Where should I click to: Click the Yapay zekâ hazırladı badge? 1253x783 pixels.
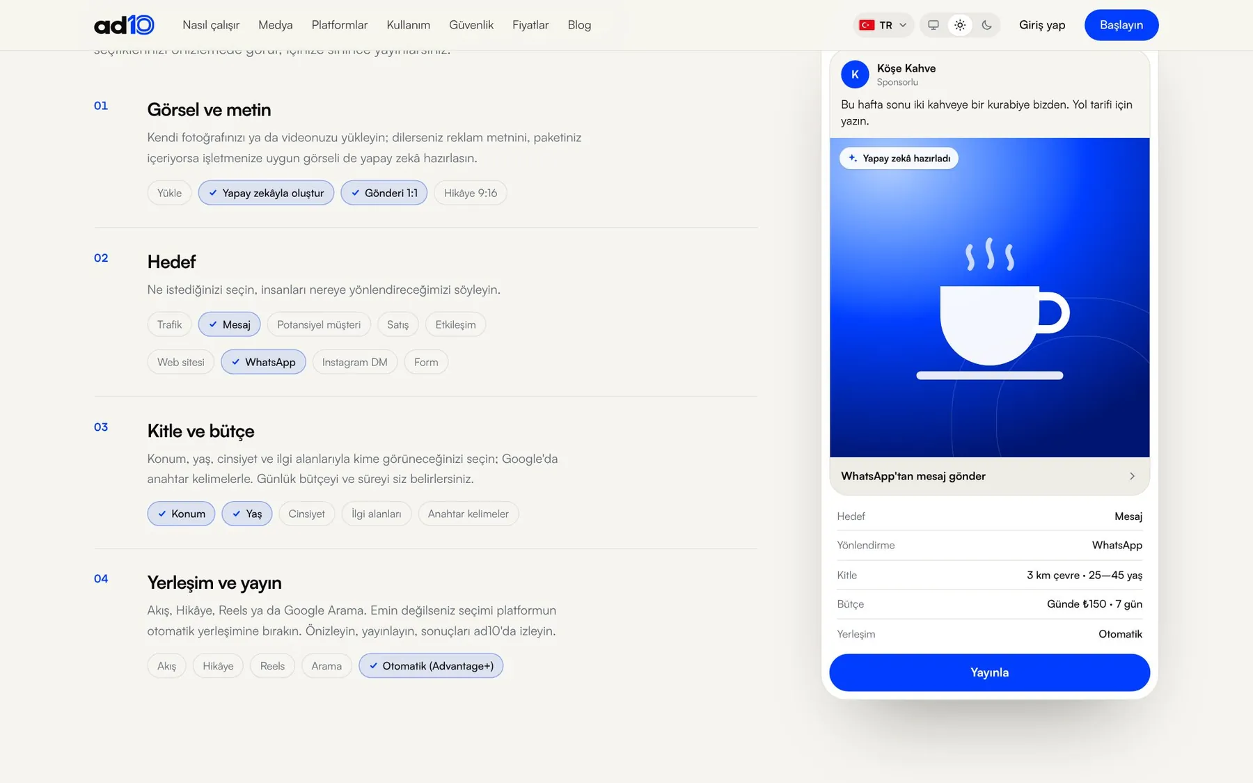[899, 158]
